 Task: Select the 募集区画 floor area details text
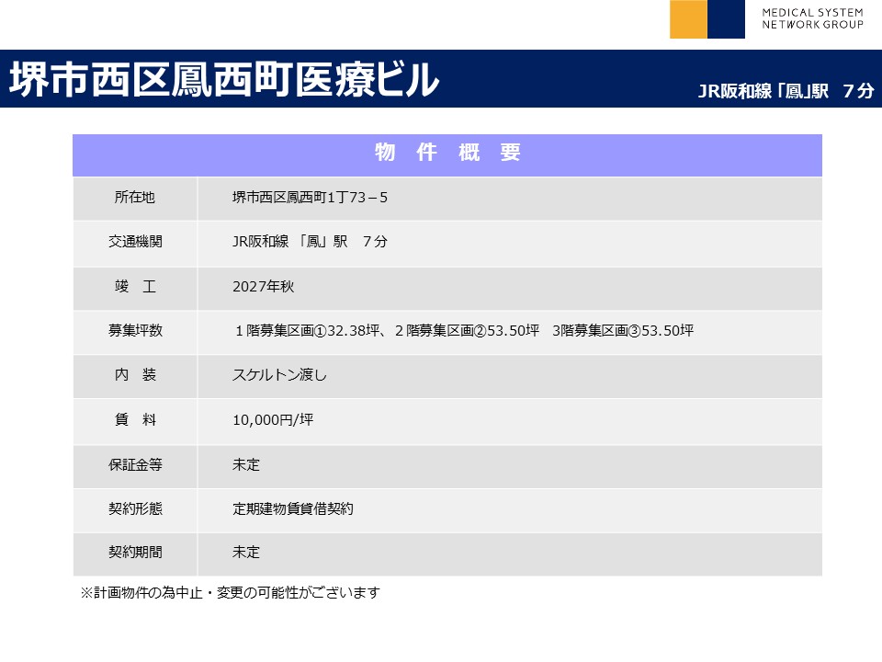point(463,331)
